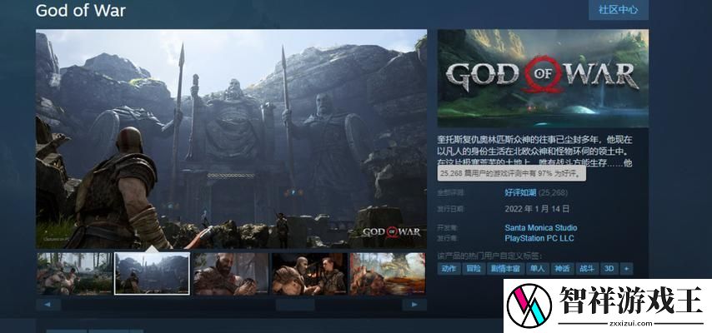This screenshot has width=712, height=333.
Task: Open the 社区中心 community hub button
Action: 618,9
